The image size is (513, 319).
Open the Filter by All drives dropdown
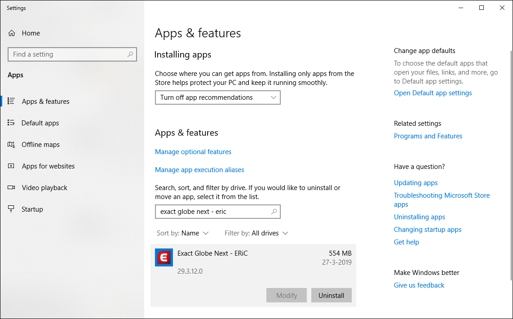(x=256, y=233)
